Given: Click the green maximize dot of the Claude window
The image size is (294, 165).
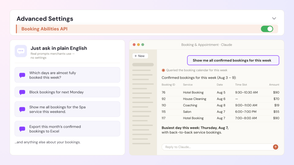Looking at the screenshot, I should point(143,45).
